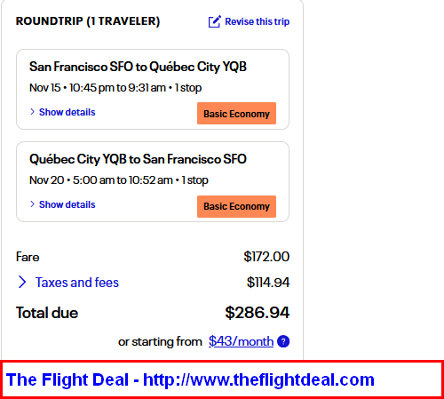Click the Nov 20 return flight time line
Screen dimensions: 444x399
click(119, 180)
